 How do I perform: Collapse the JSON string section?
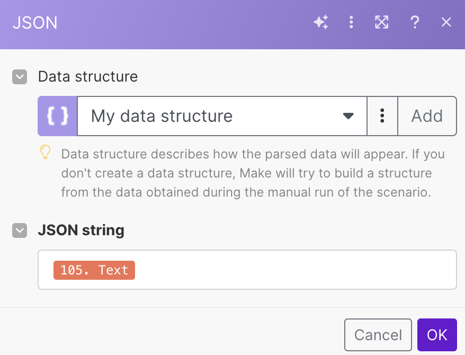coord(20,230)
